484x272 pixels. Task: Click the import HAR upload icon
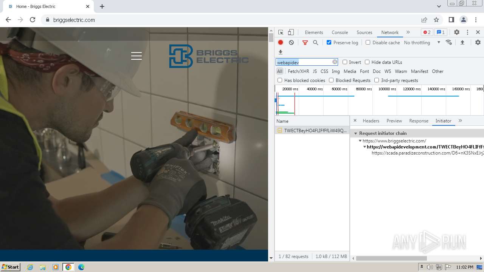[462, 42]
